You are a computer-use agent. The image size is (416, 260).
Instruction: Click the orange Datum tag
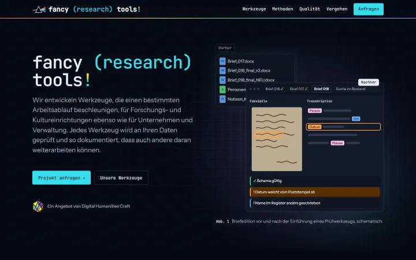click(x=314, y=127)
